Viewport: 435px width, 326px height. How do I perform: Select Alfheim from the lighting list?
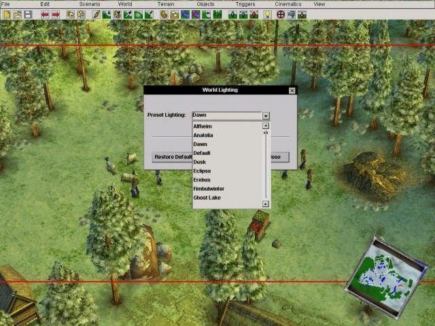[203, 126]
